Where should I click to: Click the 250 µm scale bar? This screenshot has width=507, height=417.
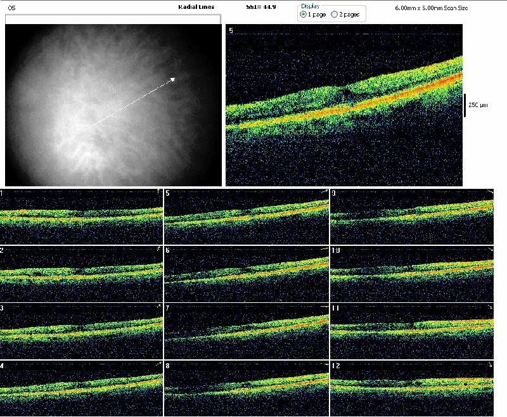(465, 106)
